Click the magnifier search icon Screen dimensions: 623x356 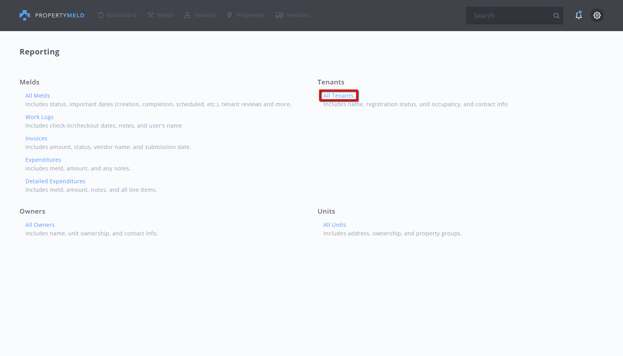point(556,16)
